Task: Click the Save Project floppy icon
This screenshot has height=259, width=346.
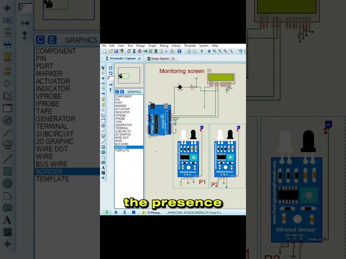Action: [x=116, y=51]
